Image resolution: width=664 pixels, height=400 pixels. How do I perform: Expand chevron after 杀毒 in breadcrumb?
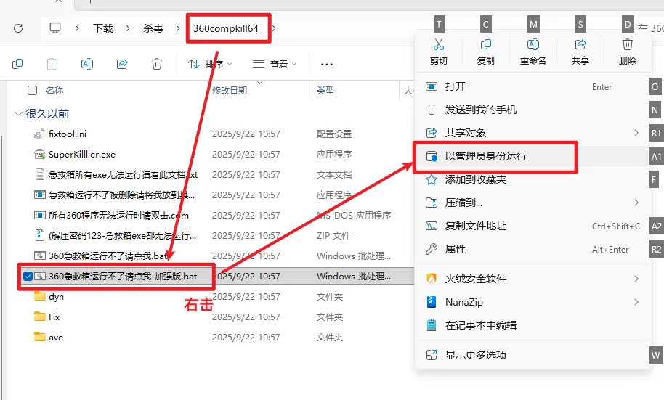[x=178, y=28]
